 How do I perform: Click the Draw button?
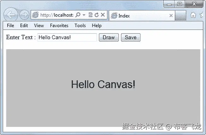click(x=109, y=38)
